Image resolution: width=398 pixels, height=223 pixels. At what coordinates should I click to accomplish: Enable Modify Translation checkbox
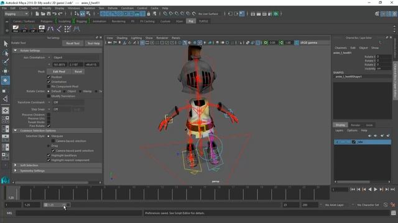49,96
